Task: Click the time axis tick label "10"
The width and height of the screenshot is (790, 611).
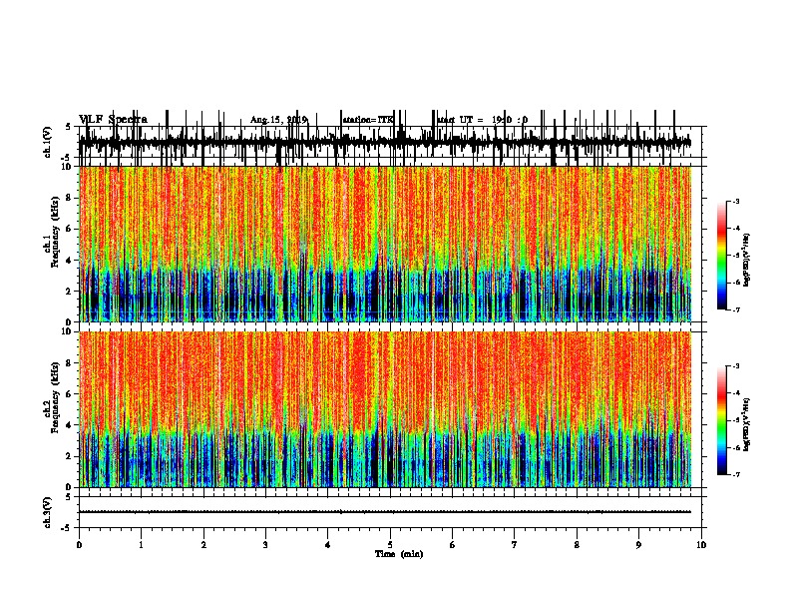Action: 701,545
